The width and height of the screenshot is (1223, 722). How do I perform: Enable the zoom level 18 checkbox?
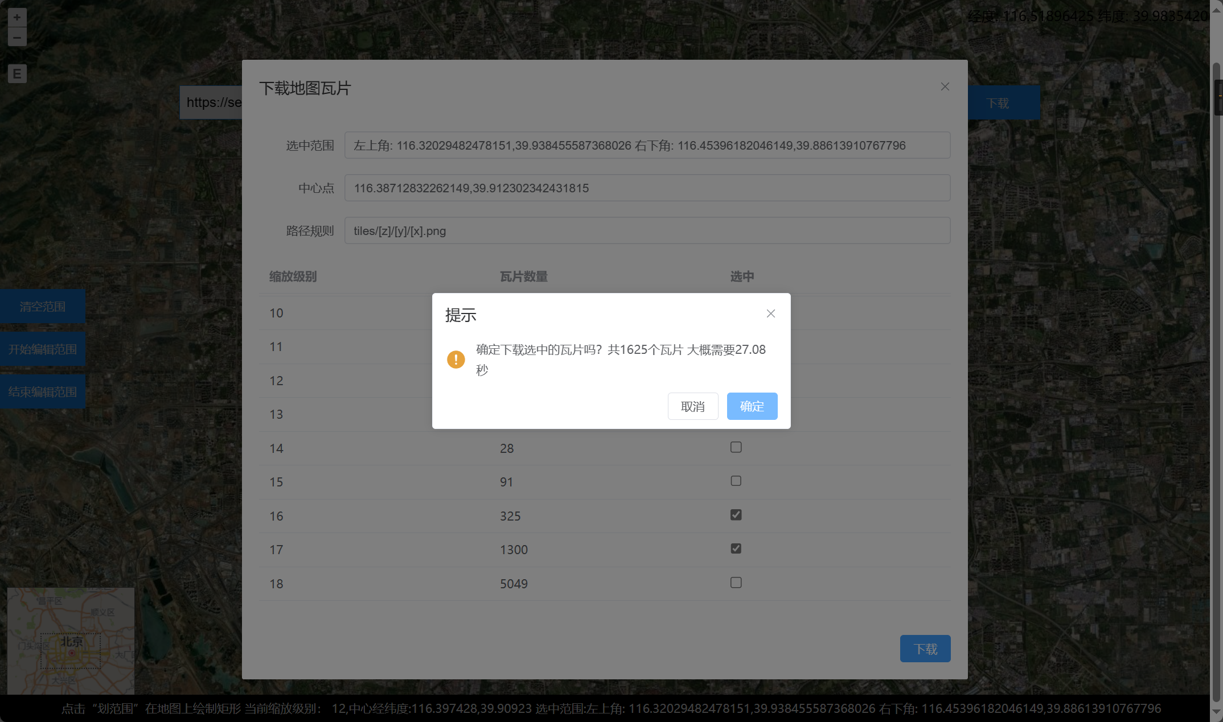click(x=736, y=583)
